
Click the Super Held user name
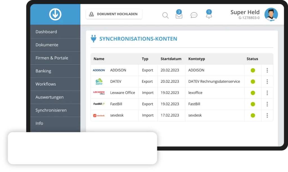click(x=245, y=12)
